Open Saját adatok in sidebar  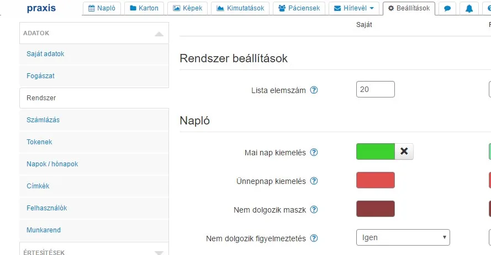click(94, 54)
